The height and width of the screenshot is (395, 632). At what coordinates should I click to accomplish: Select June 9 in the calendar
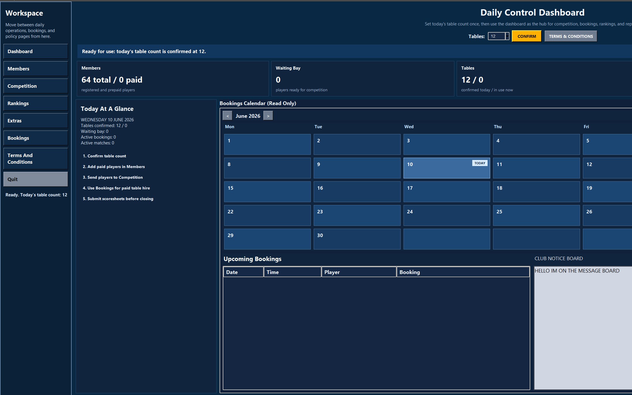(x=357, y=168)
